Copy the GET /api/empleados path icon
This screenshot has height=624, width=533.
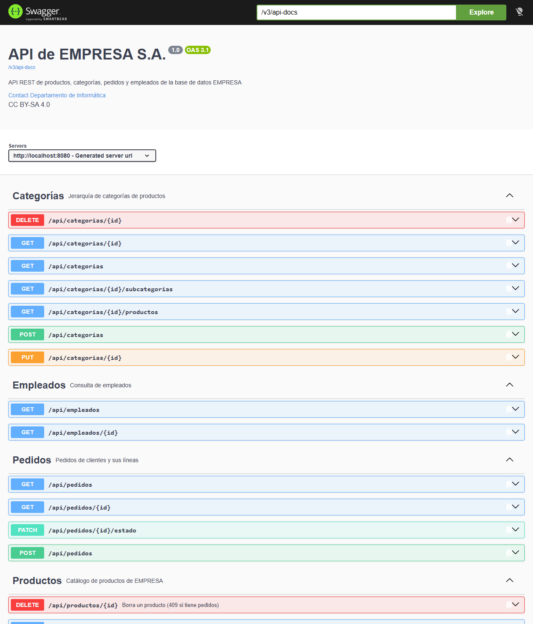(x=509, y=409)
